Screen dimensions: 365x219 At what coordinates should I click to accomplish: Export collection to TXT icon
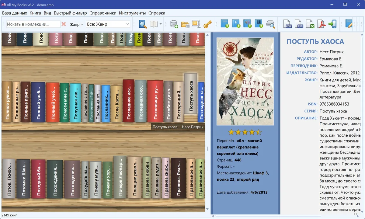click(299, 24)
